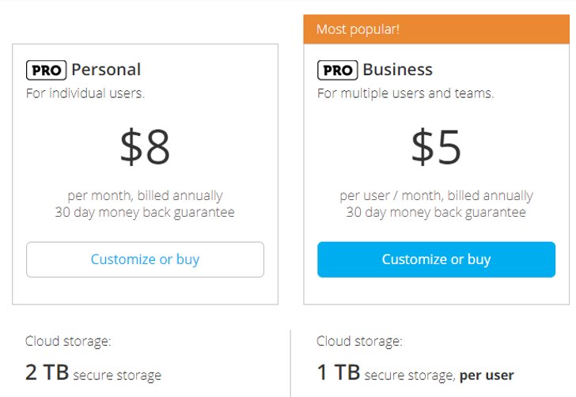This screenshot has height=397, width=576.
Task: Click the PRO badge beside Personal
Action: coord(46,70)
